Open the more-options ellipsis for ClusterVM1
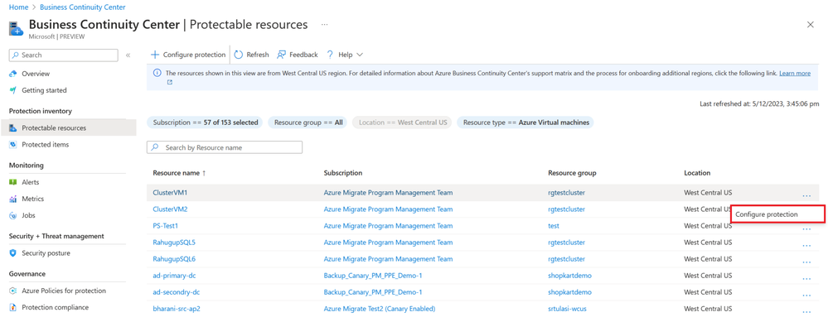 pyautogui.click(x=806, y=195)
